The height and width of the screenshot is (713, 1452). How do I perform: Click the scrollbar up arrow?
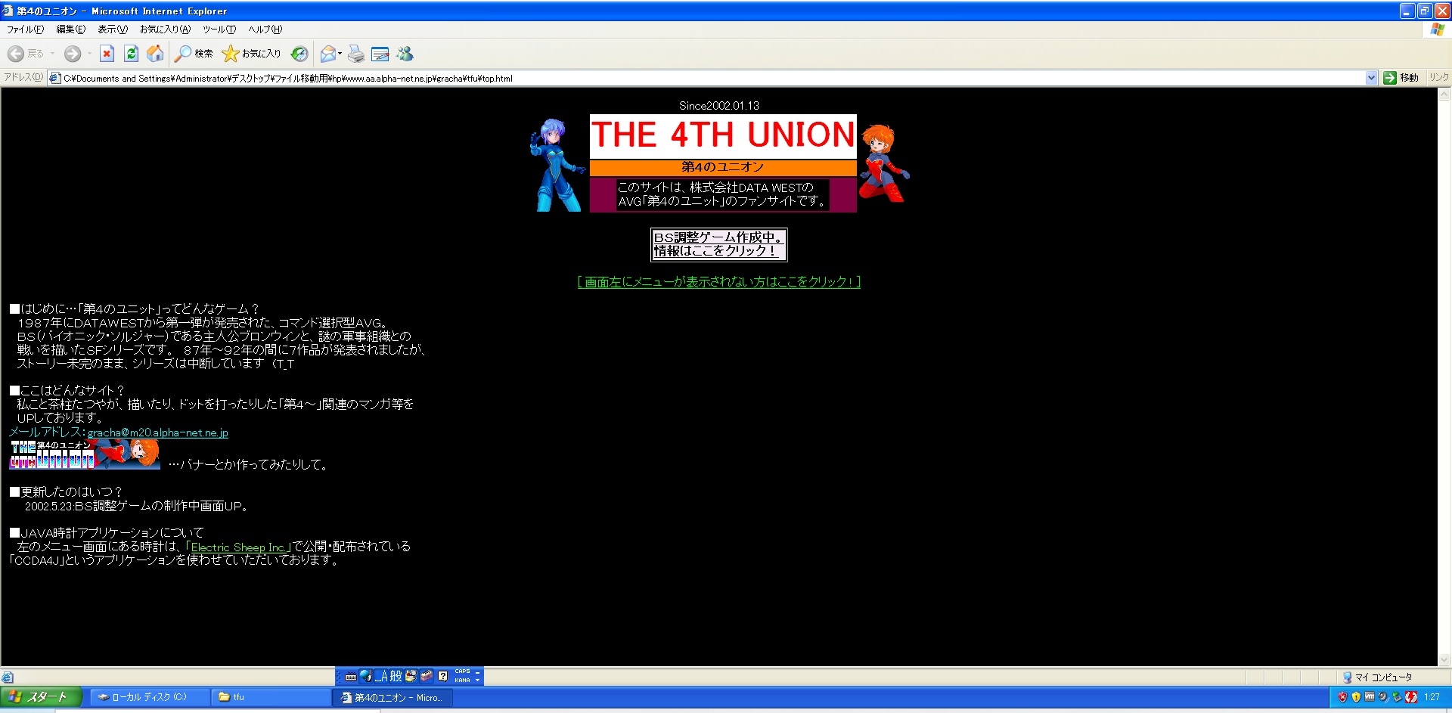1444,95
